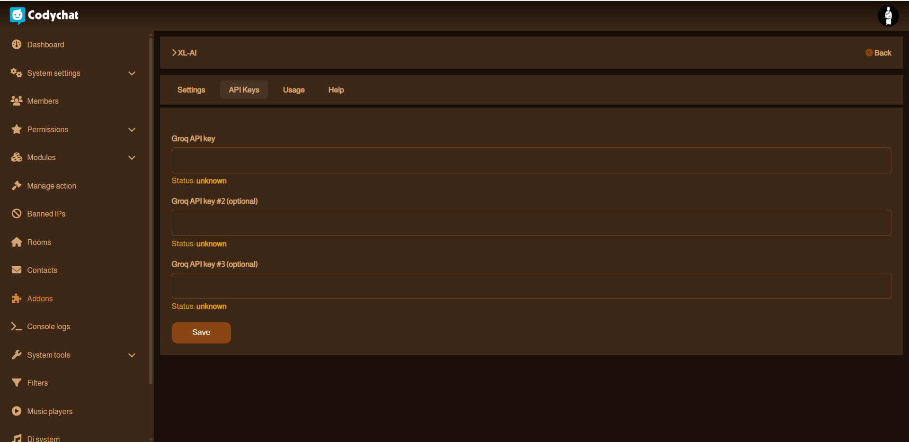Save the API keys
Image resolution: width=909 pixels, height=442 pixels.
click(201, 333)
